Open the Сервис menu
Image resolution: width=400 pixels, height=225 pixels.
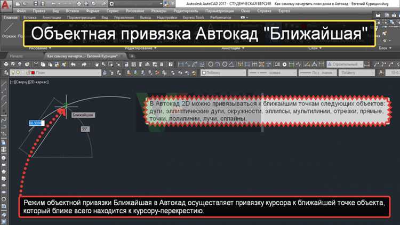113,11
